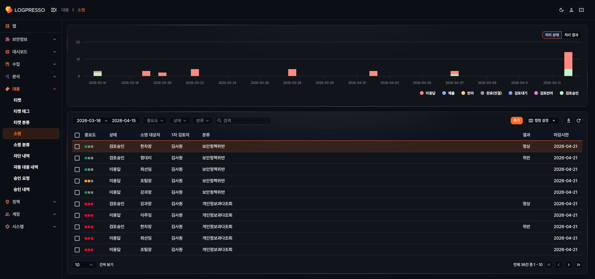Image resolution: width=595 pixels, height=279 pixels.
Task: Click the download export icon
Action: click(x=568, y=121)
